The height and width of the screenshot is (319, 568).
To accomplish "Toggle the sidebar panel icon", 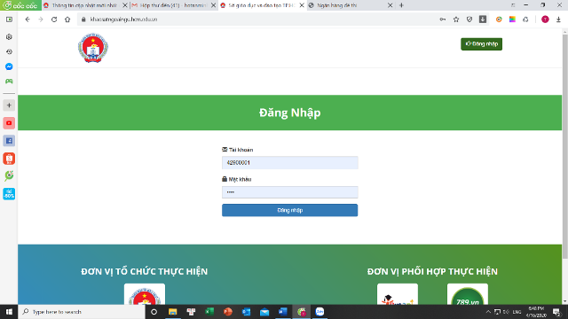I will click(9, 19).
